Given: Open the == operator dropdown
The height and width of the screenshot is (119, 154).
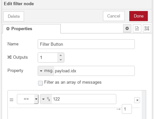Looking at the screenshot, I should 28,99.
